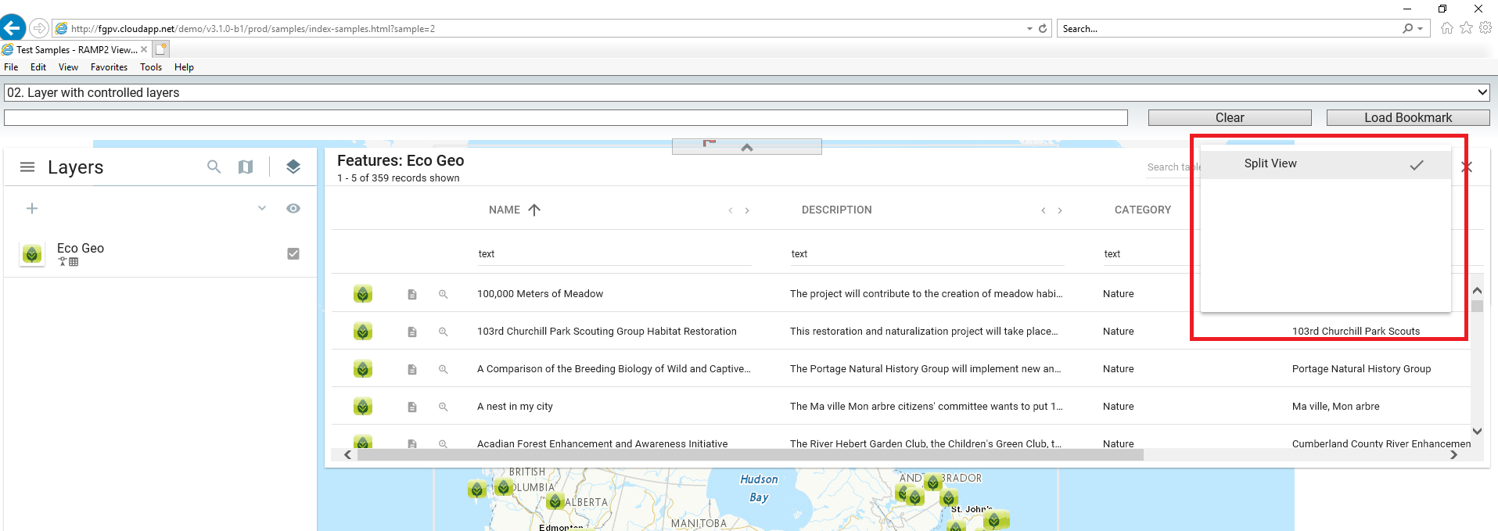Expand the layer groups chevron in Layers panel
This screenshot has width=1498, height=531.
(x=262, y=208)
